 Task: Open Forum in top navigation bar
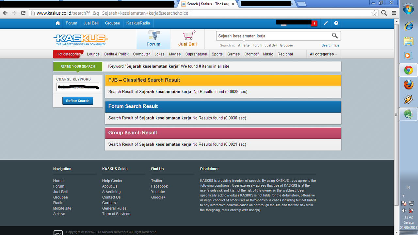[71, 23]
